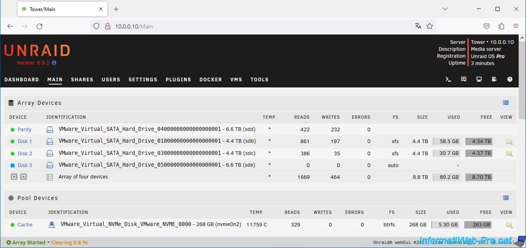Viewport: 526px width, 248px height.
Task: Browse Cache pool via folder icon
Action: pyautogui.click(x=509, y=225)
